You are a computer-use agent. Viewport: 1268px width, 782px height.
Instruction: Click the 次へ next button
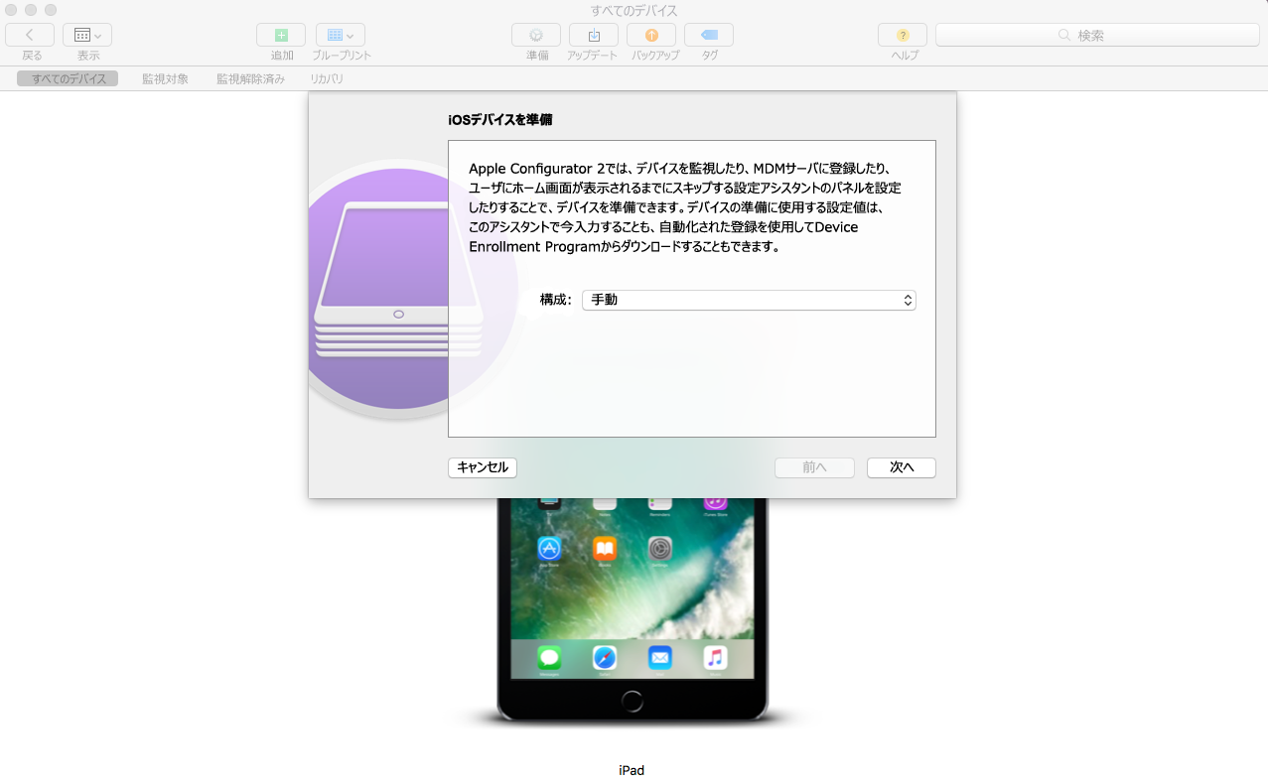[902, 467]
